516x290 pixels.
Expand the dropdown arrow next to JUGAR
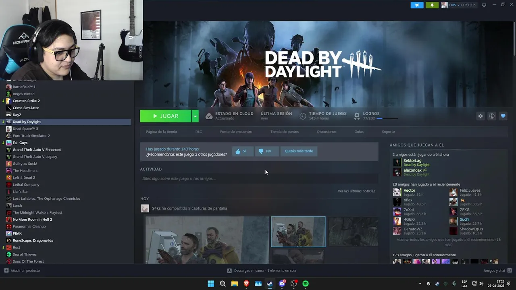coord(195,116)
